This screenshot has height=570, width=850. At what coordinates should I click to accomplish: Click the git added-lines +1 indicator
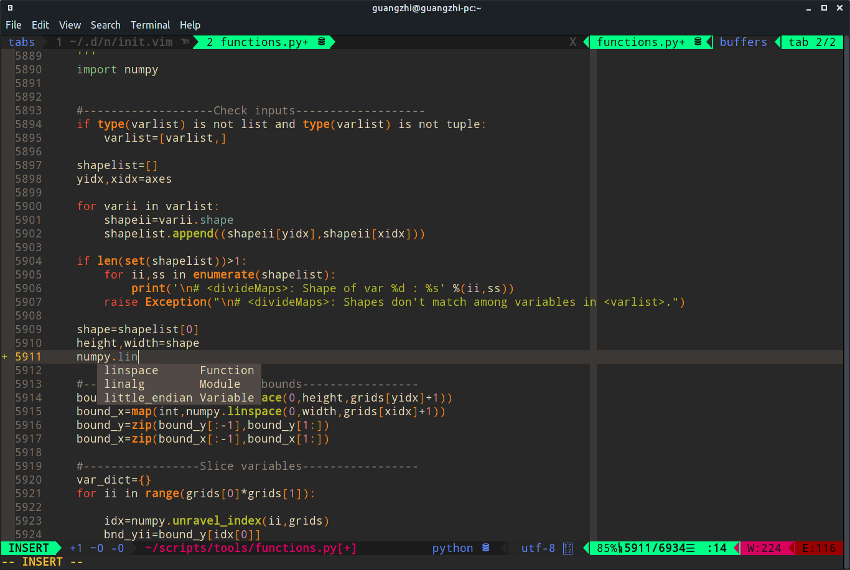[x=75, y=548]
